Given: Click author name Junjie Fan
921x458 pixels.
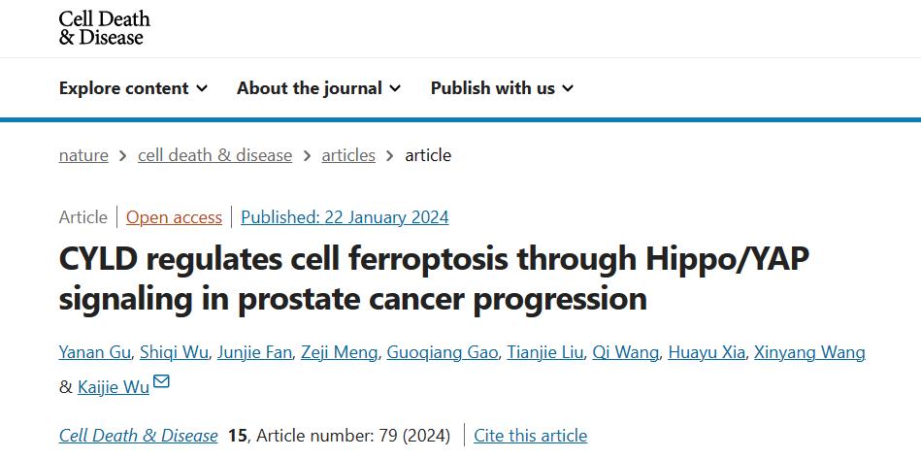Looking at the screenshot, I should pos(255,352).
